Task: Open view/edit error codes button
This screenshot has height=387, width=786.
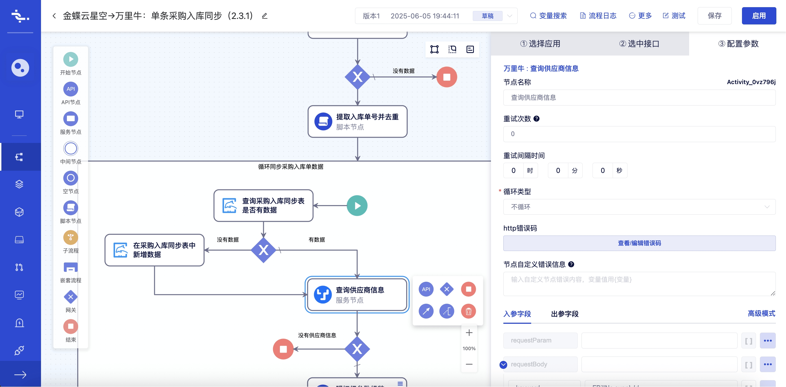Action: [639, 243]
